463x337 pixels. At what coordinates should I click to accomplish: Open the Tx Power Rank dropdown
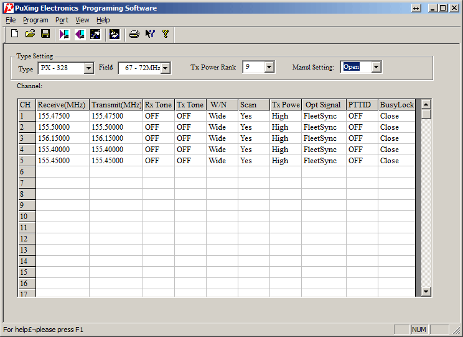tap(269, 67)
